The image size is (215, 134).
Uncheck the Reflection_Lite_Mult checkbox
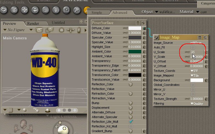click(x=131, y=122)
